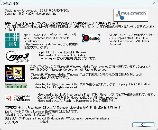Click the Musicmatch(R) Jukebox product name

tap(21, 11)
